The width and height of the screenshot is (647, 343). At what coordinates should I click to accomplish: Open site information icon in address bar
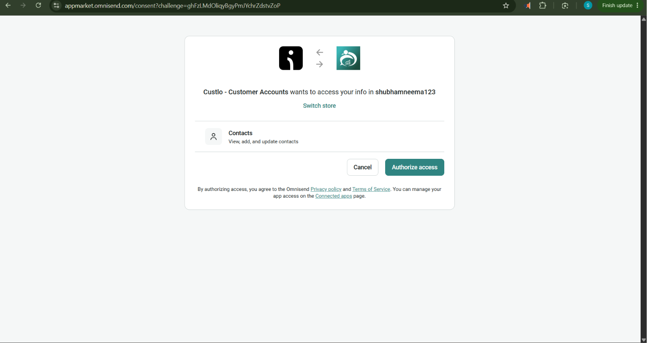click(x=57, y=5)
